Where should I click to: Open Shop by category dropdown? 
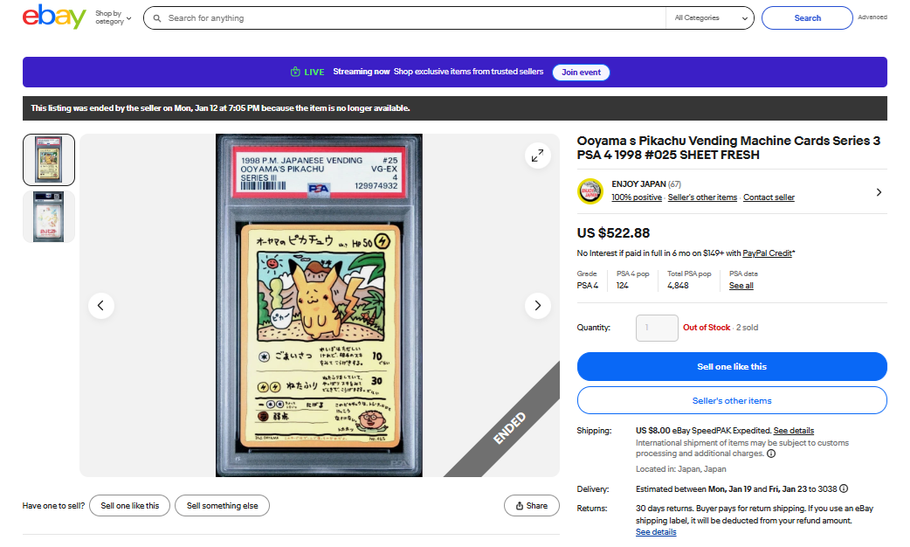point(114,17)
